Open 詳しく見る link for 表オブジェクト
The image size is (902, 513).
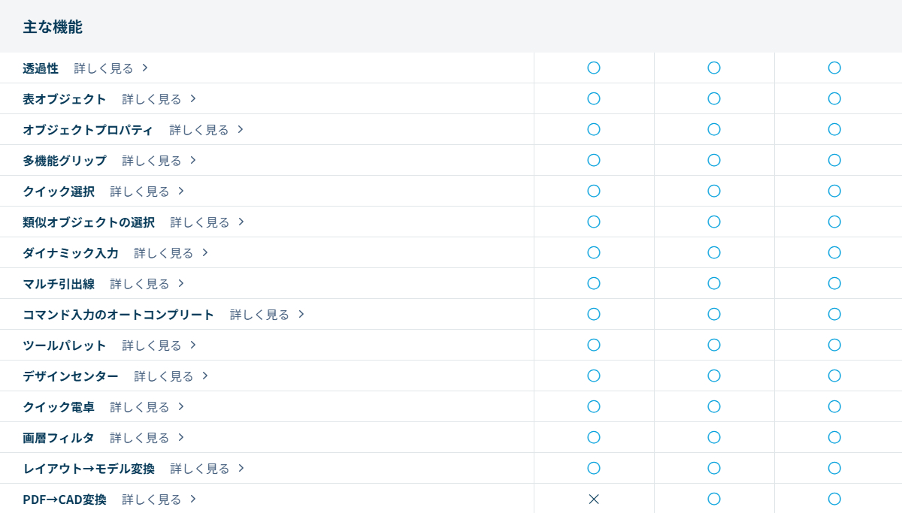coord(152,98)
